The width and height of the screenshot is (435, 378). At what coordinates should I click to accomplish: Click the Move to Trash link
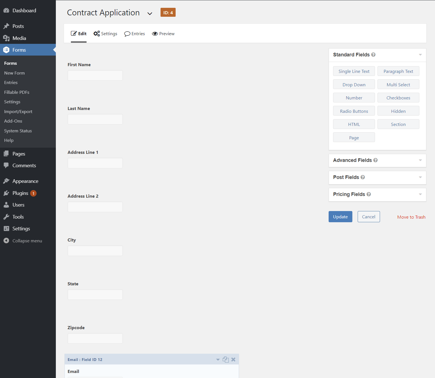click(411, 217)
